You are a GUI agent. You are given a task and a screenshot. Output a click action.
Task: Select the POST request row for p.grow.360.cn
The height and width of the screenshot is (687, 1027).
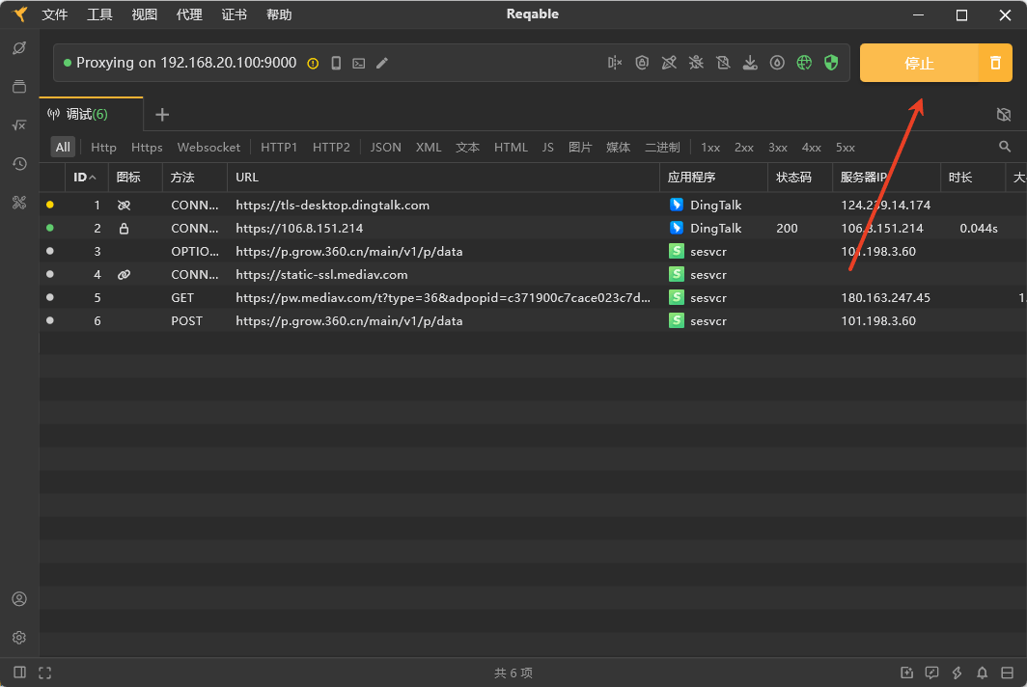tap(347, 320)
